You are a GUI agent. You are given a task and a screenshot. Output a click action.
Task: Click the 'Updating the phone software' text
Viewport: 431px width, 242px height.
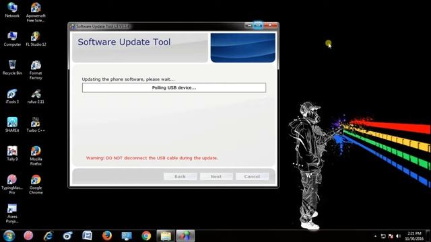pyautogui.click(x=128, y=79)
